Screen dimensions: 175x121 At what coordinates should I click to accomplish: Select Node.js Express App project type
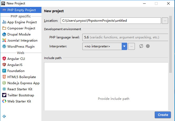click(21, 83)
